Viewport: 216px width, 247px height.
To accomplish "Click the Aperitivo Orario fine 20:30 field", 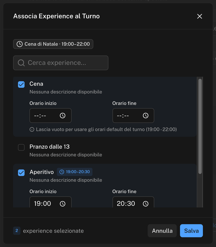I will pos(133,202).
